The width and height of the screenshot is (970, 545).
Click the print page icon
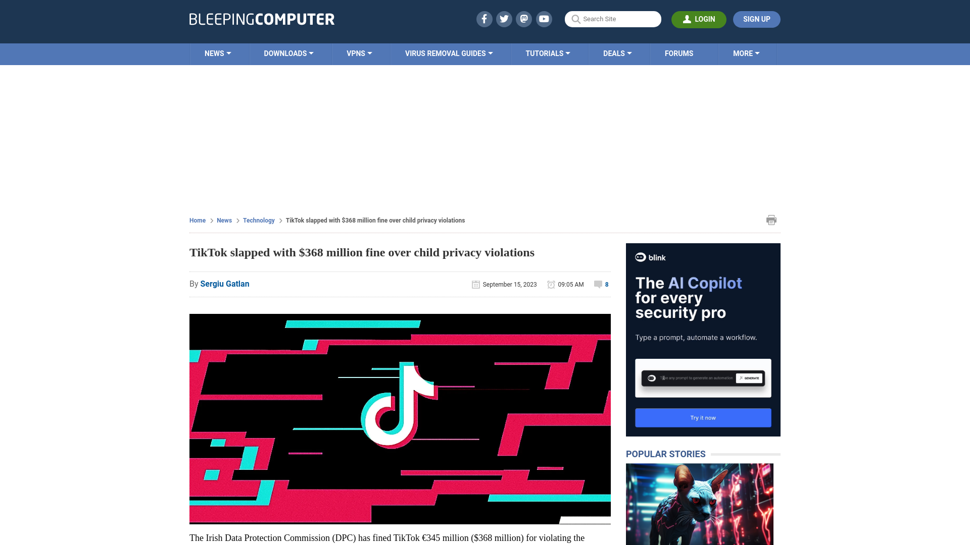(771, 220)
